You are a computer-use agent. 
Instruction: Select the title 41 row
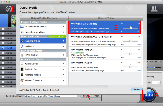[x=8, y=82]
